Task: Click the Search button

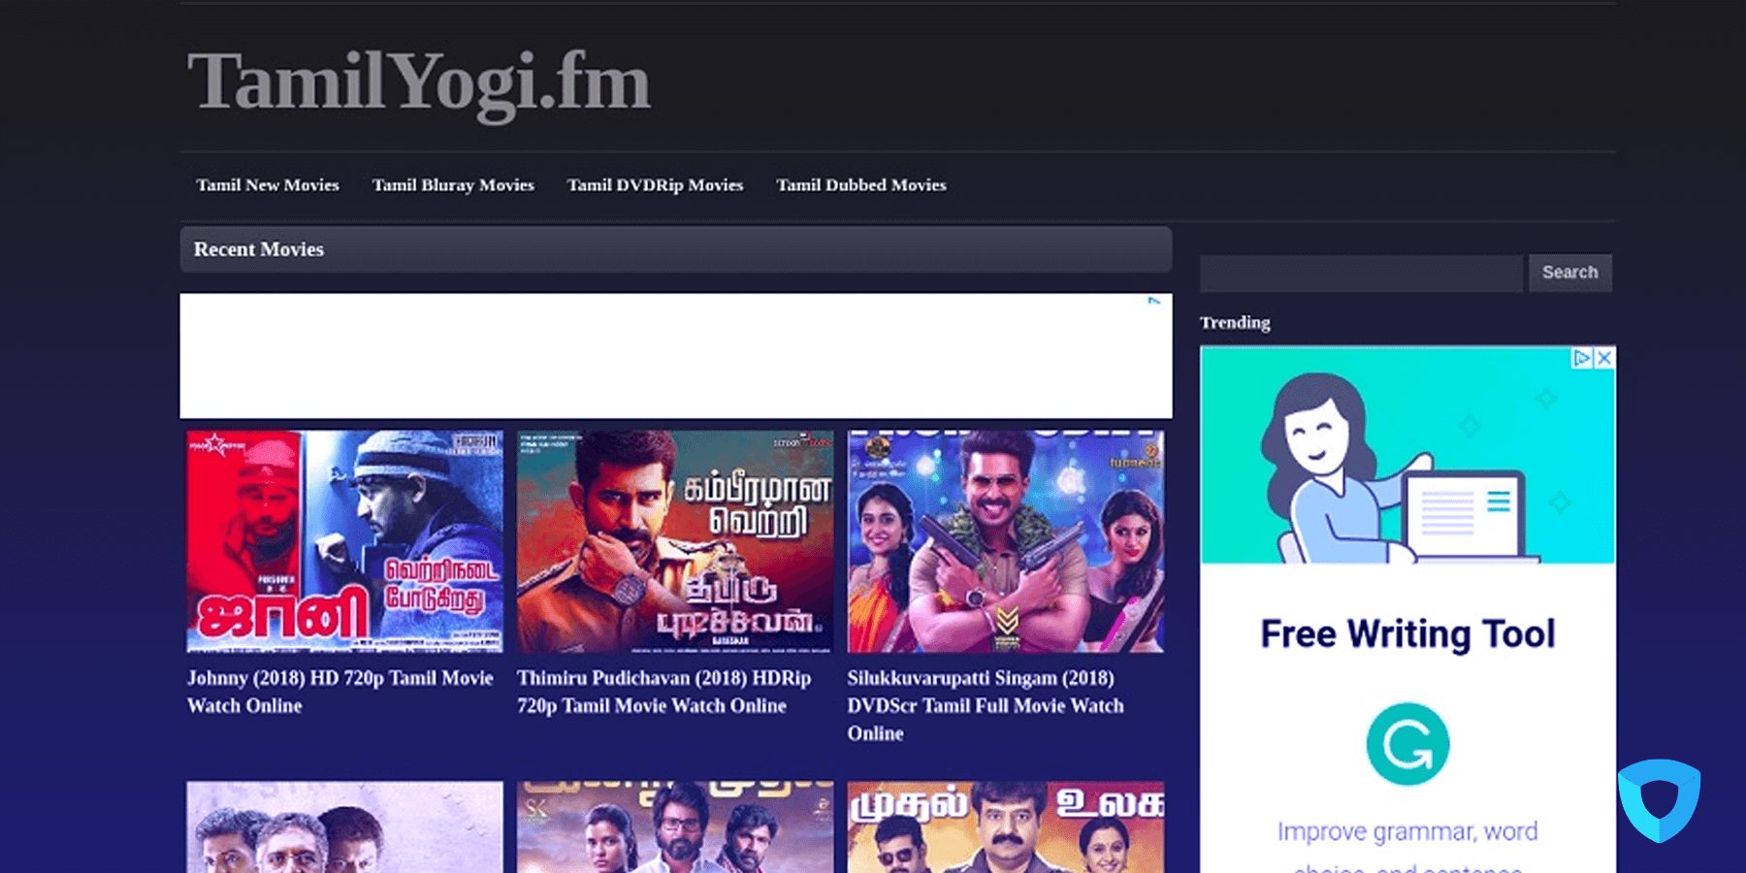Action: pos(1569,273)
